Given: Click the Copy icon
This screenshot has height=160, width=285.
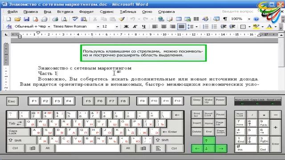Looking at the screenshot, I should pos(104,19).
